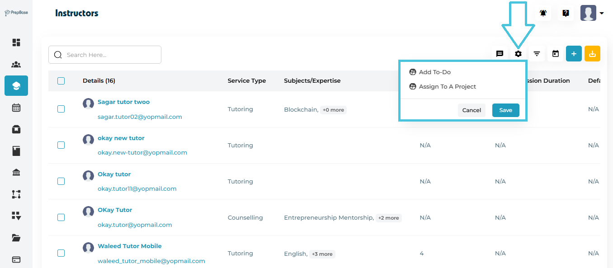The width and height of the screenshot is (613, 268).
Task: Expand the '+2 more' subjects badge
Action: (x=388, y=218)
